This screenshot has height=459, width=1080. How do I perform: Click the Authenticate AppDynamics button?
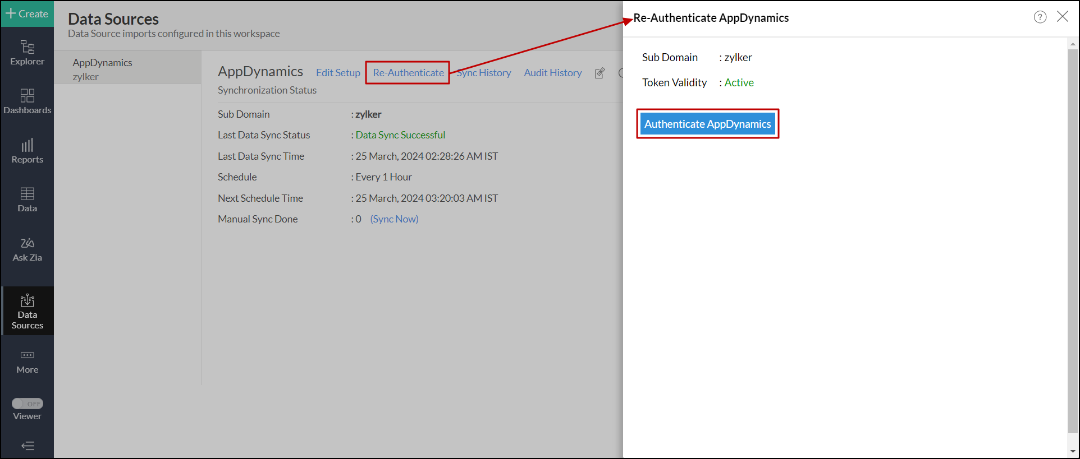click(707, 124)
